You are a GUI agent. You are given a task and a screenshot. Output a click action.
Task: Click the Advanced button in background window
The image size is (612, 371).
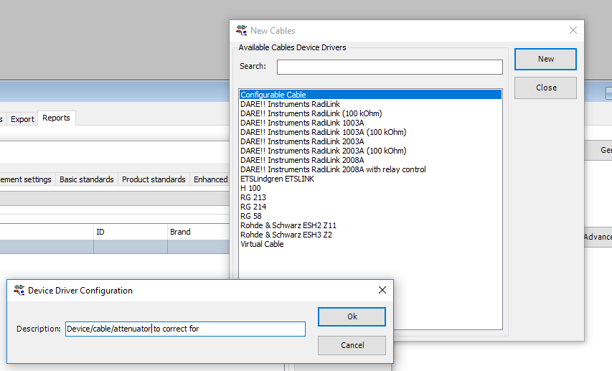[x=598, y=237]
